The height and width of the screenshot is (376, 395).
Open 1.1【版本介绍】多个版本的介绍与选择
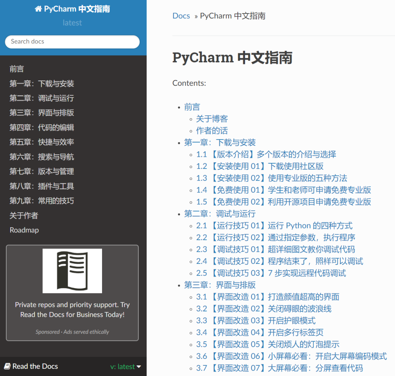click(x=266, y=154)
